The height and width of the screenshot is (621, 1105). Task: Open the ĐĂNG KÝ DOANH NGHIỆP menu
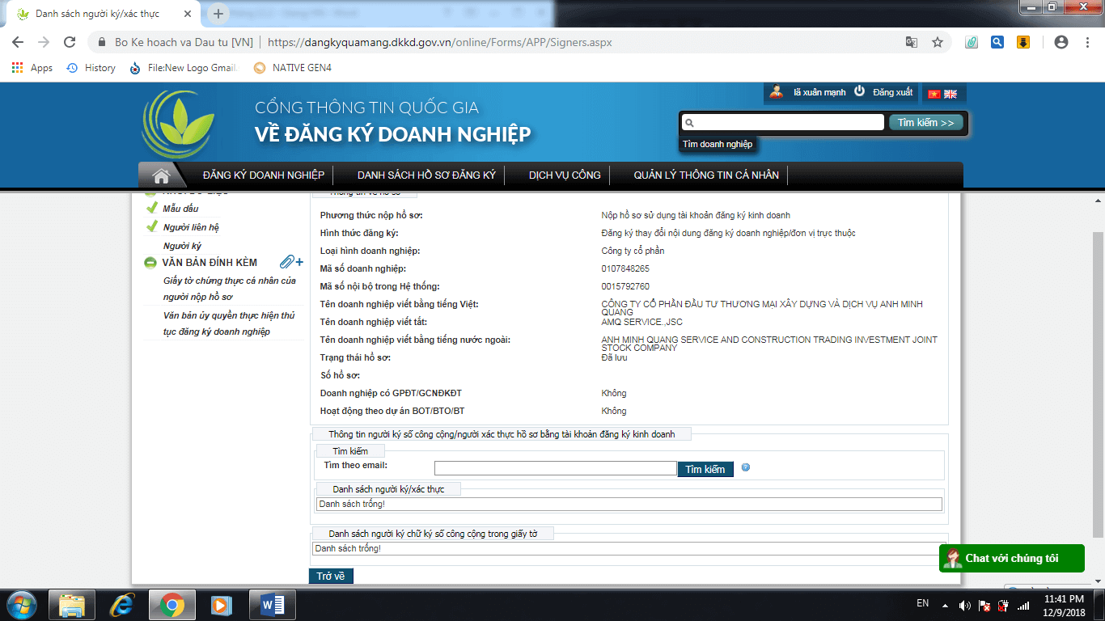263,175
